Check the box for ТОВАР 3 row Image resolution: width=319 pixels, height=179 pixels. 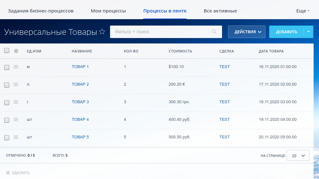7,102
